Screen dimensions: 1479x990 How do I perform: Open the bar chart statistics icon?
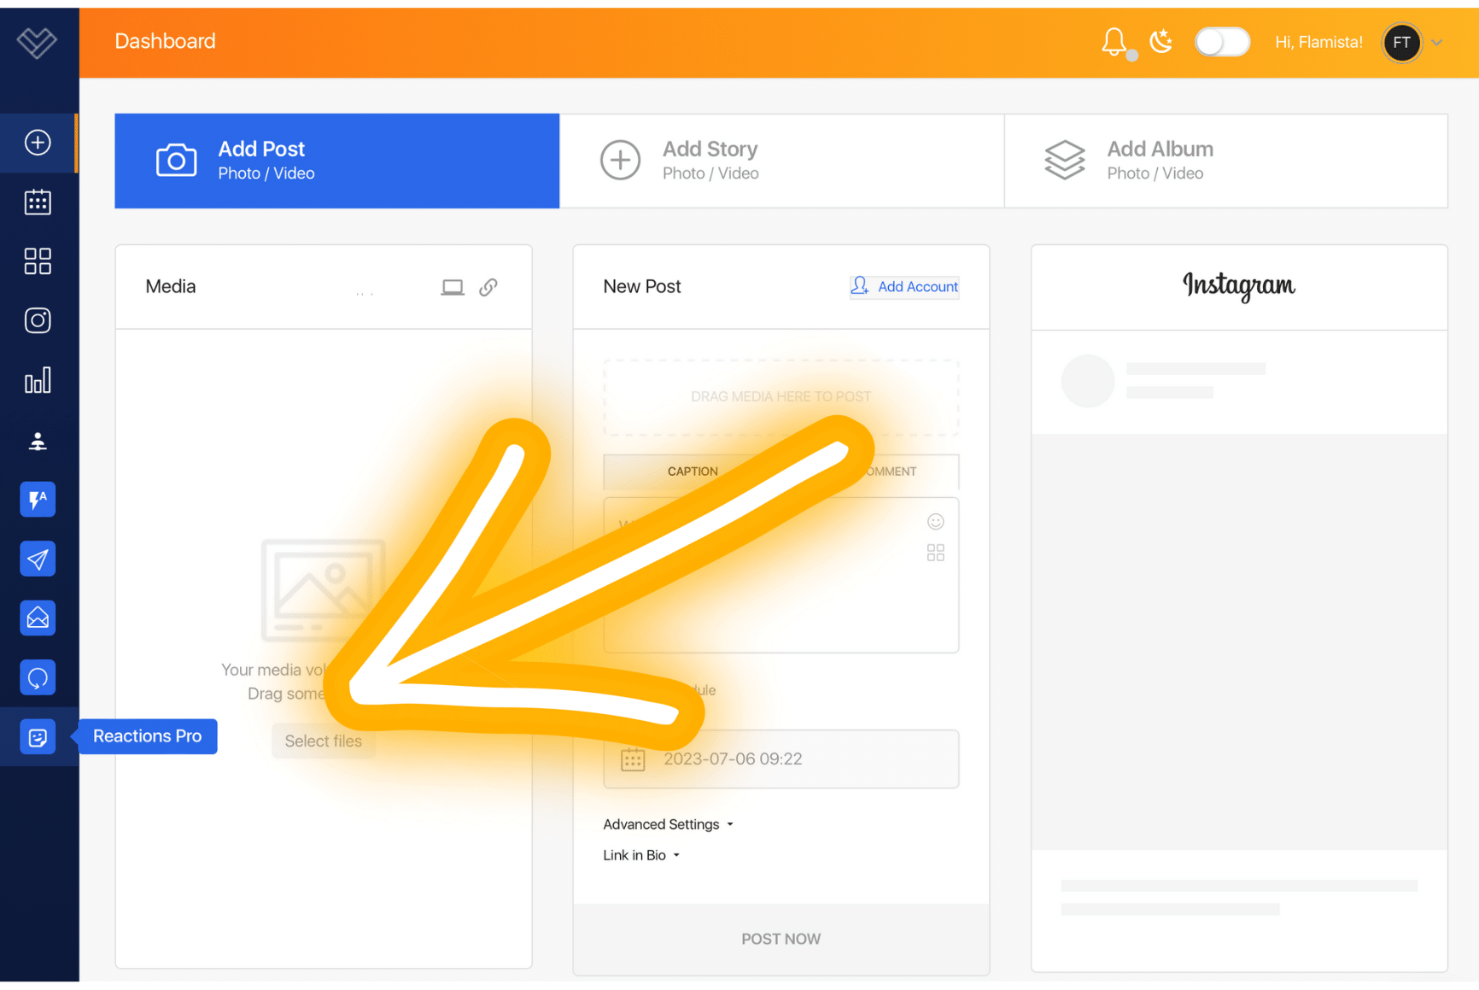tap(38, 381)
